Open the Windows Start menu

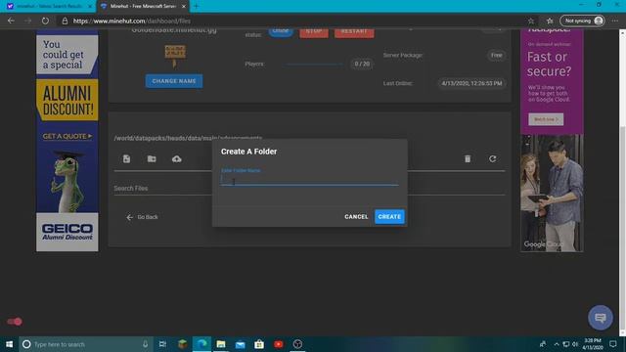pyautogui.click(x=9, y=344)
